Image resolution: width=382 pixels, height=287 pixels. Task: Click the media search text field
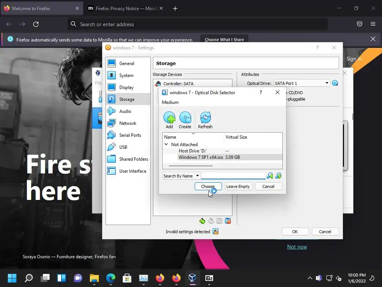233,176
